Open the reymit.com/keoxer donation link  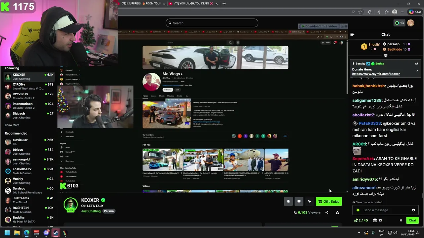pyautogui.click(x=376, y=74)
